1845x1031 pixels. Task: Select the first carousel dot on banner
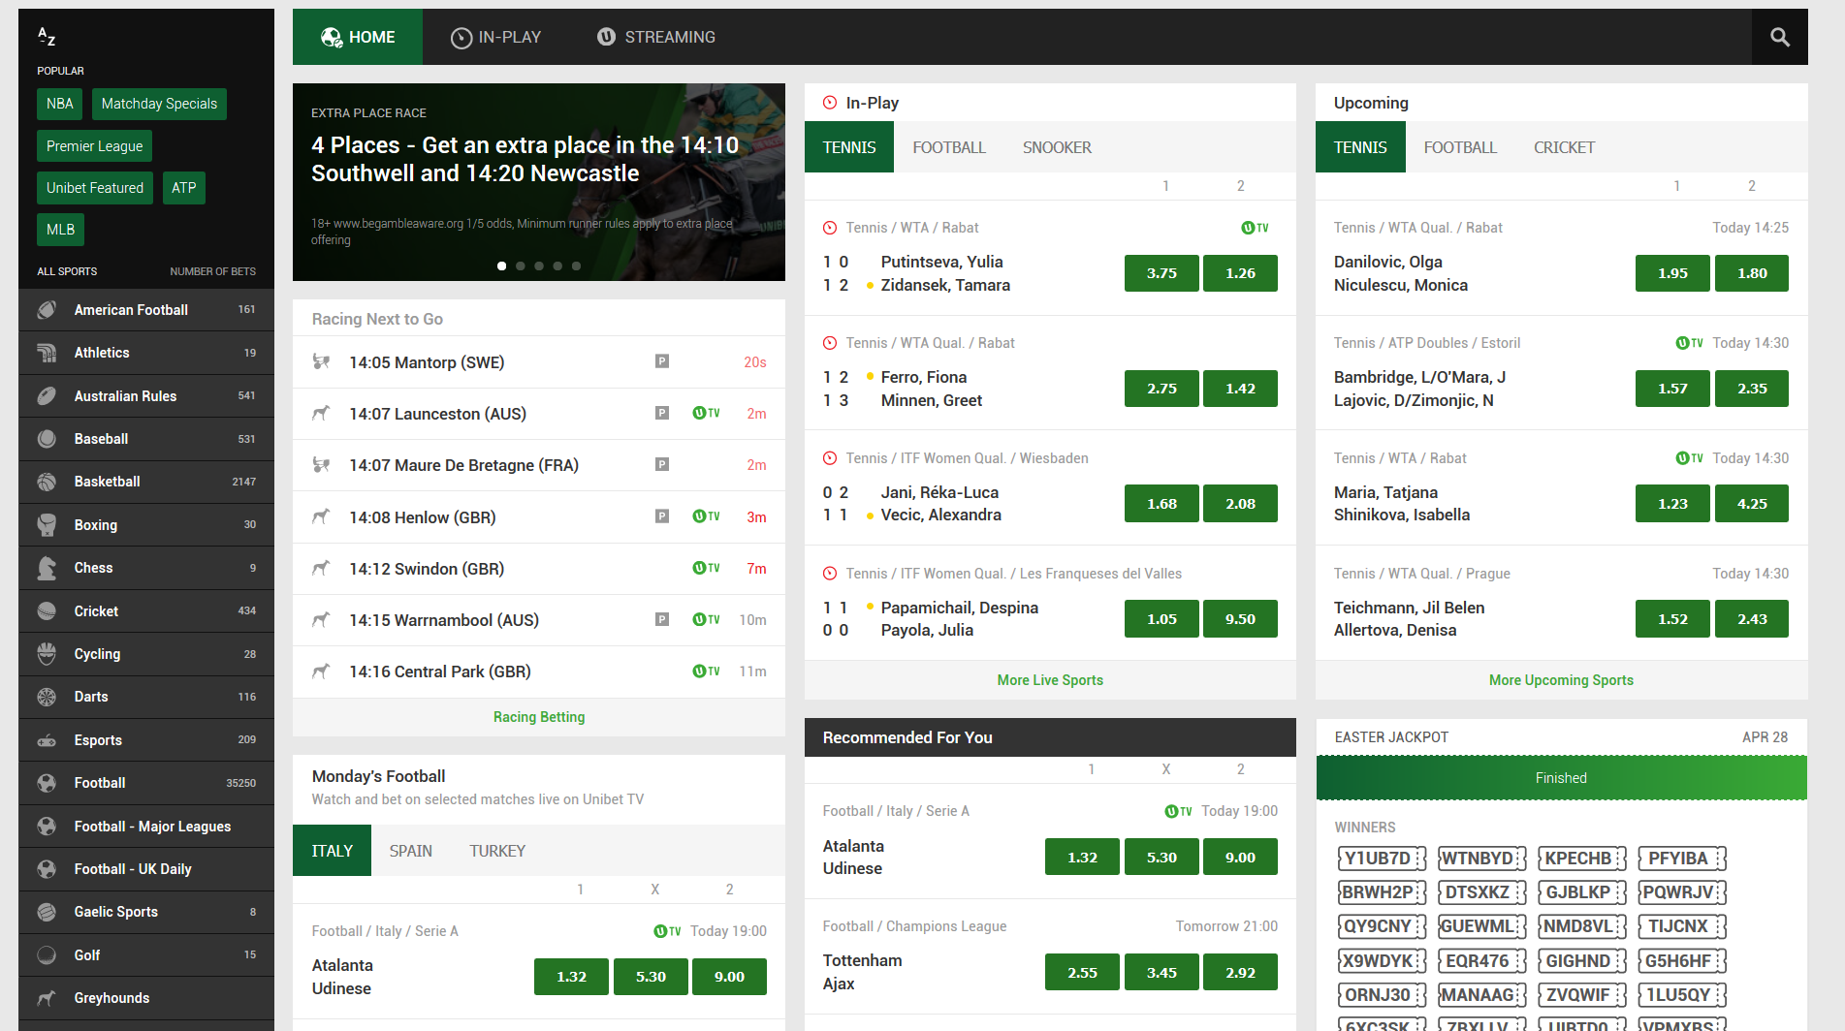point(501,266)
